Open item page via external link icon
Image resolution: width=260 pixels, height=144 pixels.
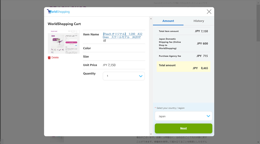pos(105,41)
